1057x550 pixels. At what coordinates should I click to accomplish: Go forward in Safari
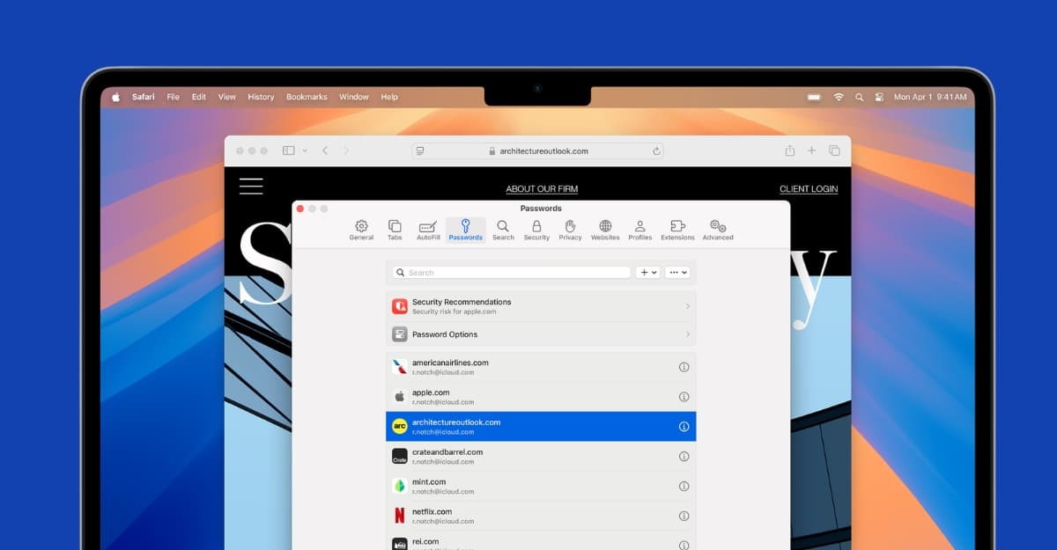346,150
